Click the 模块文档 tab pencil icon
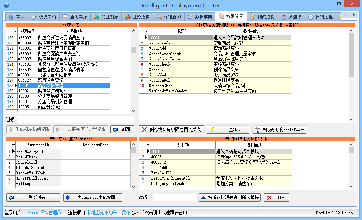This screenshot has width=362, height=220. click(x=34, y=17)
